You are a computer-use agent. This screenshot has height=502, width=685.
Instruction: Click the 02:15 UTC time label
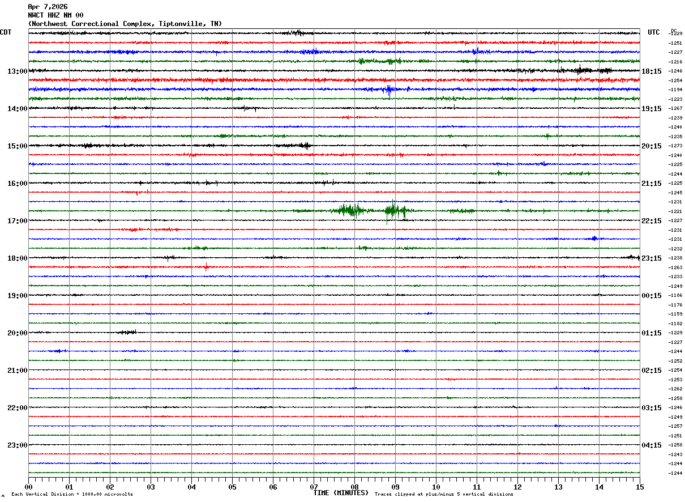(652, 371)
